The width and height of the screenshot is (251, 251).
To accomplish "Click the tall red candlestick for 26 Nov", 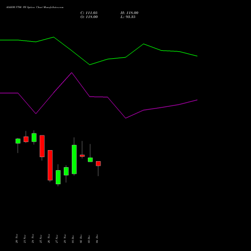I will [x=50, y=165].
